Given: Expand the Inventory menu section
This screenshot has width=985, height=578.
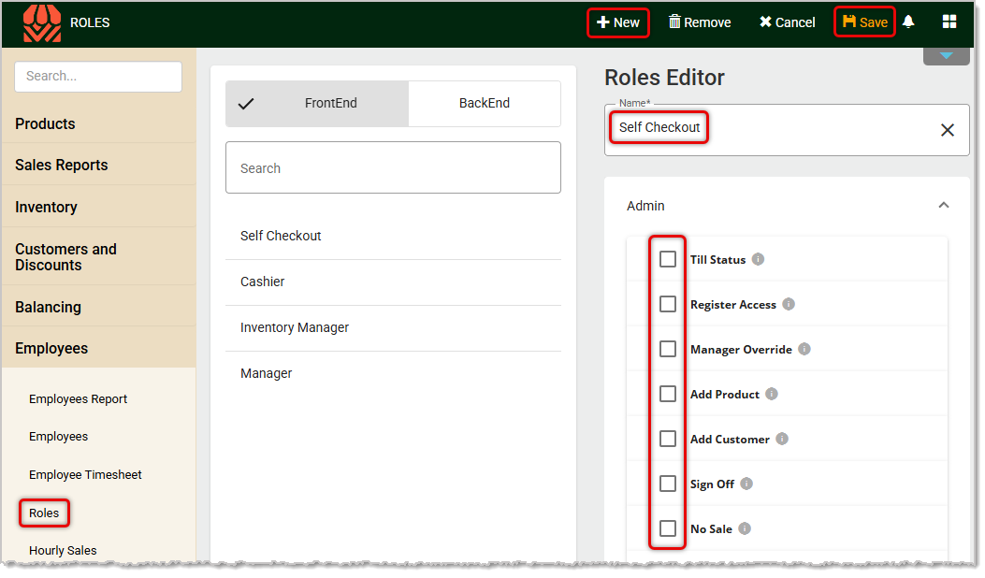Looking at the screenshot, I should [x=98, y=207].
